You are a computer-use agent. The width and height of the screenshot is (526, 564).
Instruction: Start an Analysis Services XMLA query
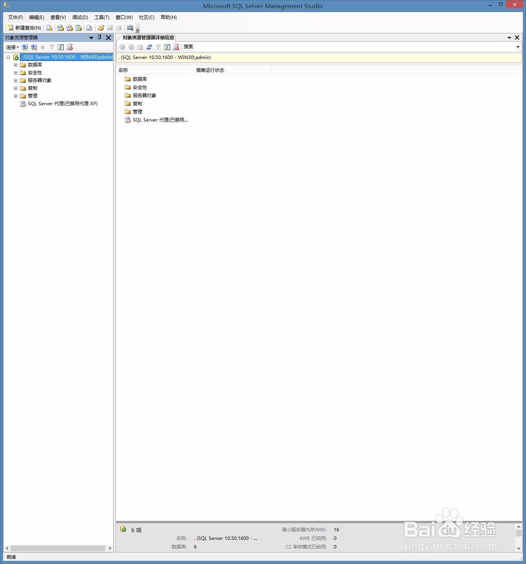tap(78, 28)
